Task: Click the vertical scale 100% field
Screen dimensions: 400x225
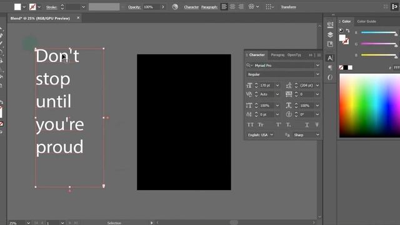Action: (267, 106)
